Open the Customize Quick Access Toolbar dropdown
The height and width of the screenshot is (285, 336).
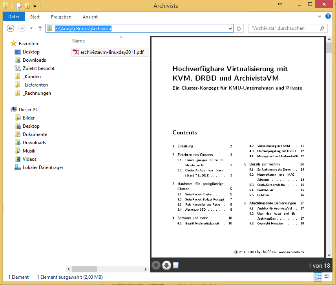[35, 6]
